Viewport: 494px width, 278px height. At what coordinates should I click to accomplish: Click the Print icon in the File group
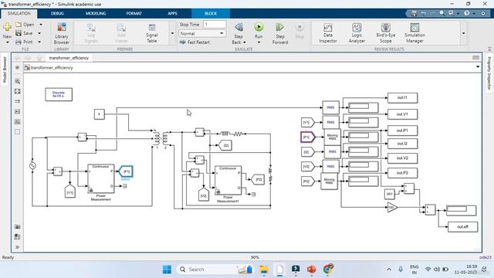click(x=19, y=42)
